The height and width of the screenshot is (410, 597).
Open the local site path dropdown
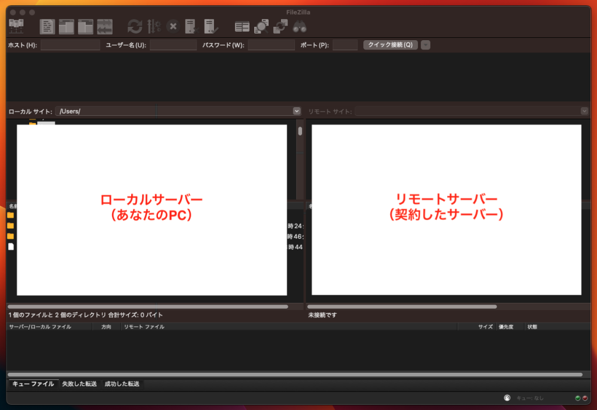(296, 111)
